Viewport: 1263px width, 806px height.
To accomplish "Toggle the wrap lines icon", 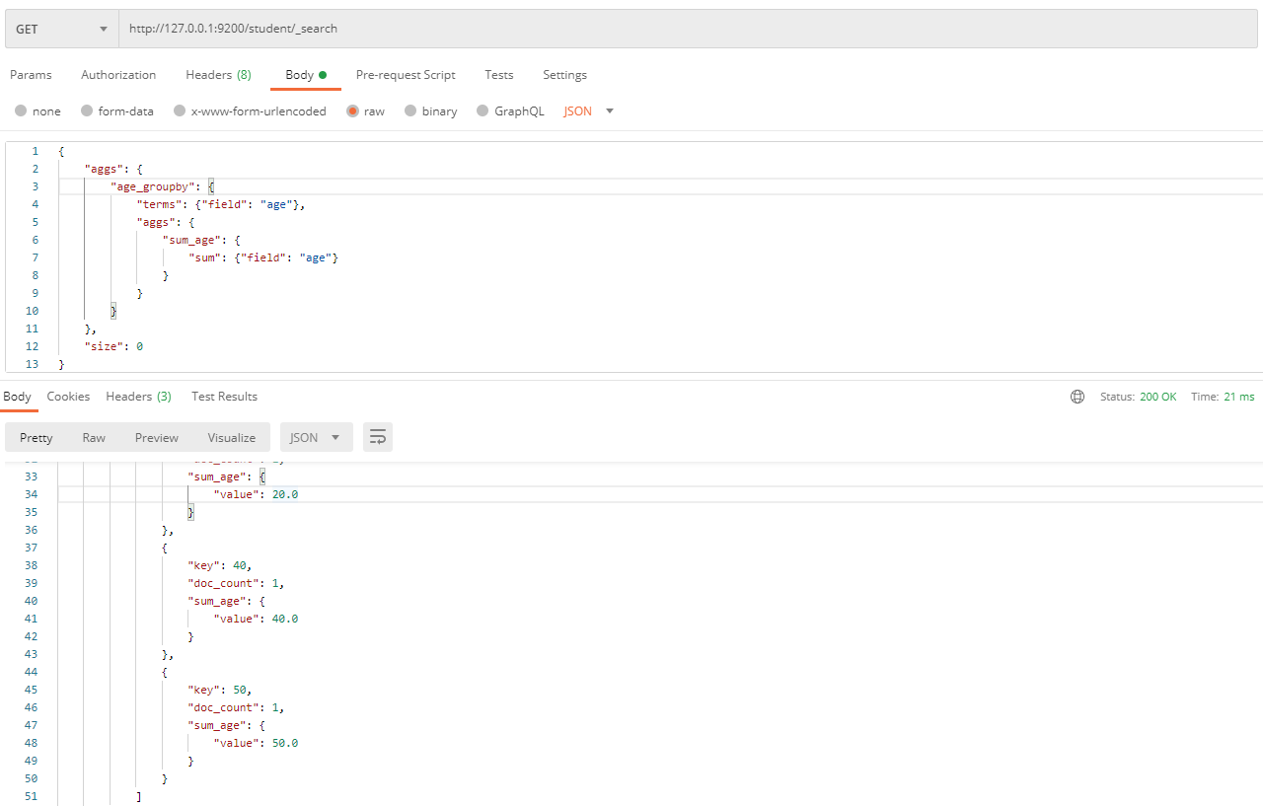I will (x=378, y=438).
